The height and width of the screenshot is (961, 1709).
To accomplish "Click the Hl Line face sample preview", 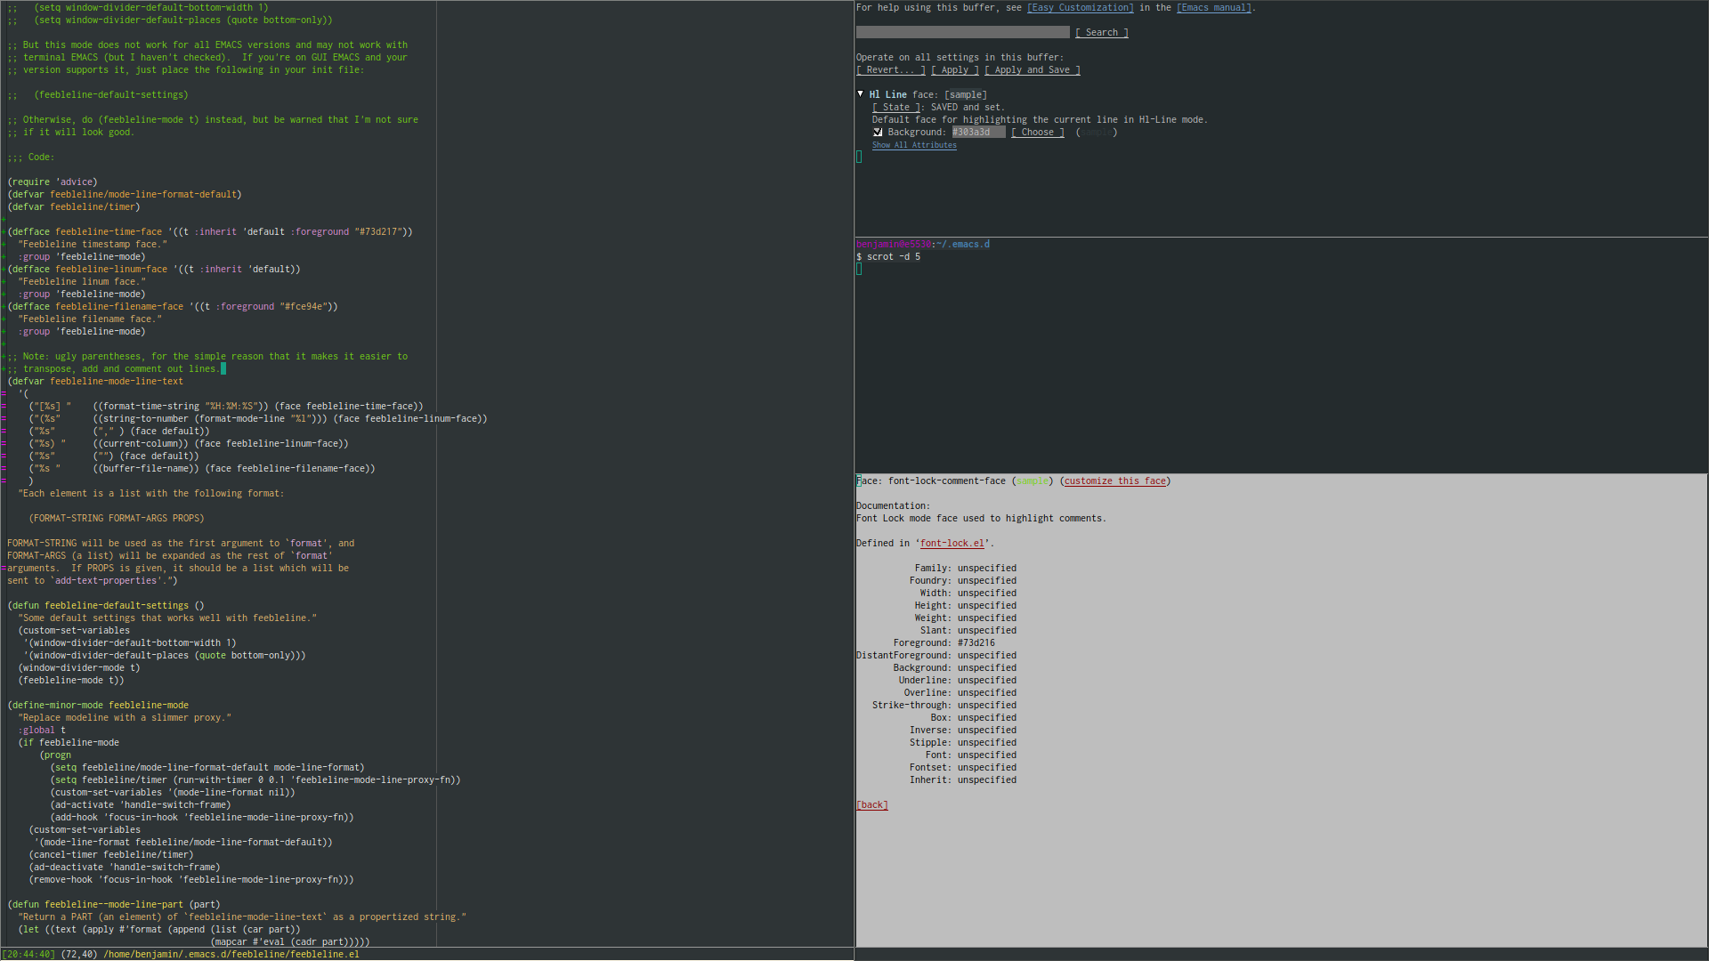I will (x=965, y=94).
